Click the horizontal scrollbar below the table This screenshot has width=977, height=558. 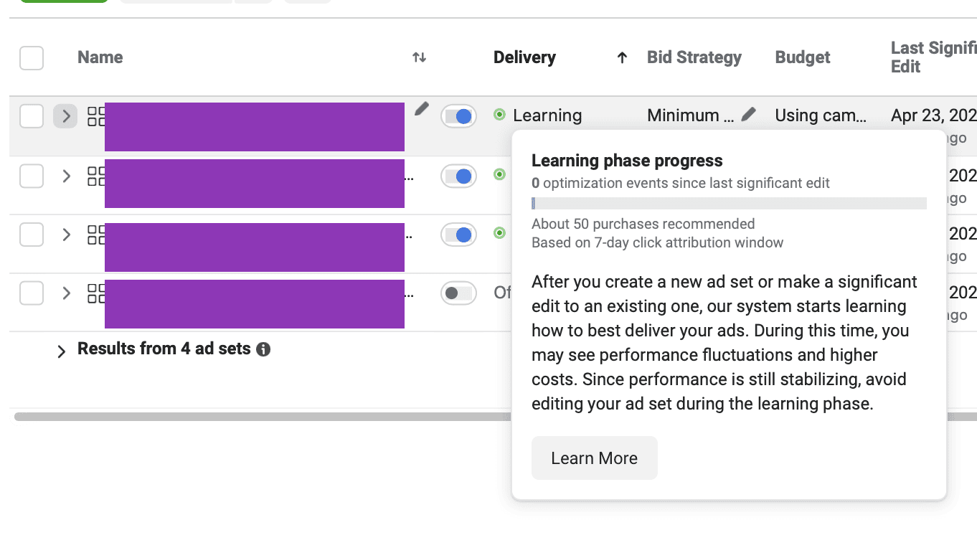point(263,417)
